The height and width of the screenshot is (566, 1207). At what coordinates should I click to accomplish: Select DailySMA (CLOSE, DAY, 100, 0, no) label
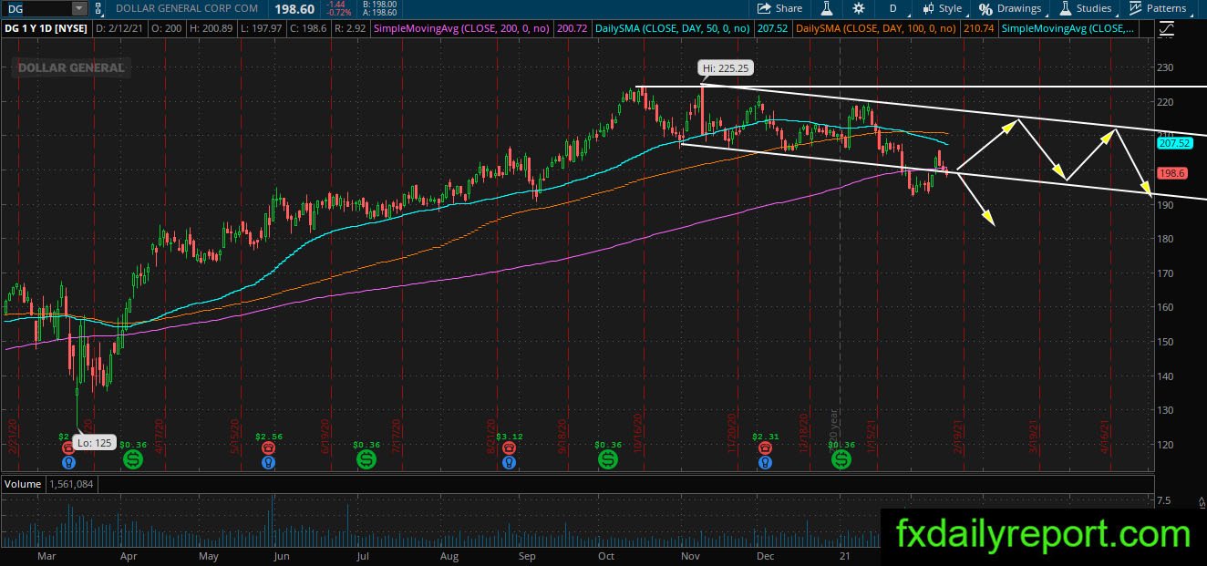[x=876, y=28]
